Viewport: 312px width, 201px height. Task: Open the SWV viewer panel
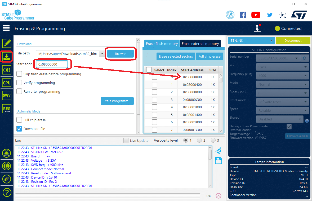(x=7, y=95)
